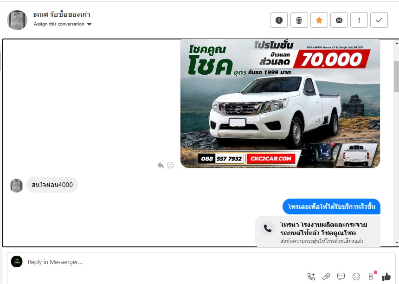
Task: Open customer profile name ธเนศ รับซื้อของเก่า
Action: (62, 14)
